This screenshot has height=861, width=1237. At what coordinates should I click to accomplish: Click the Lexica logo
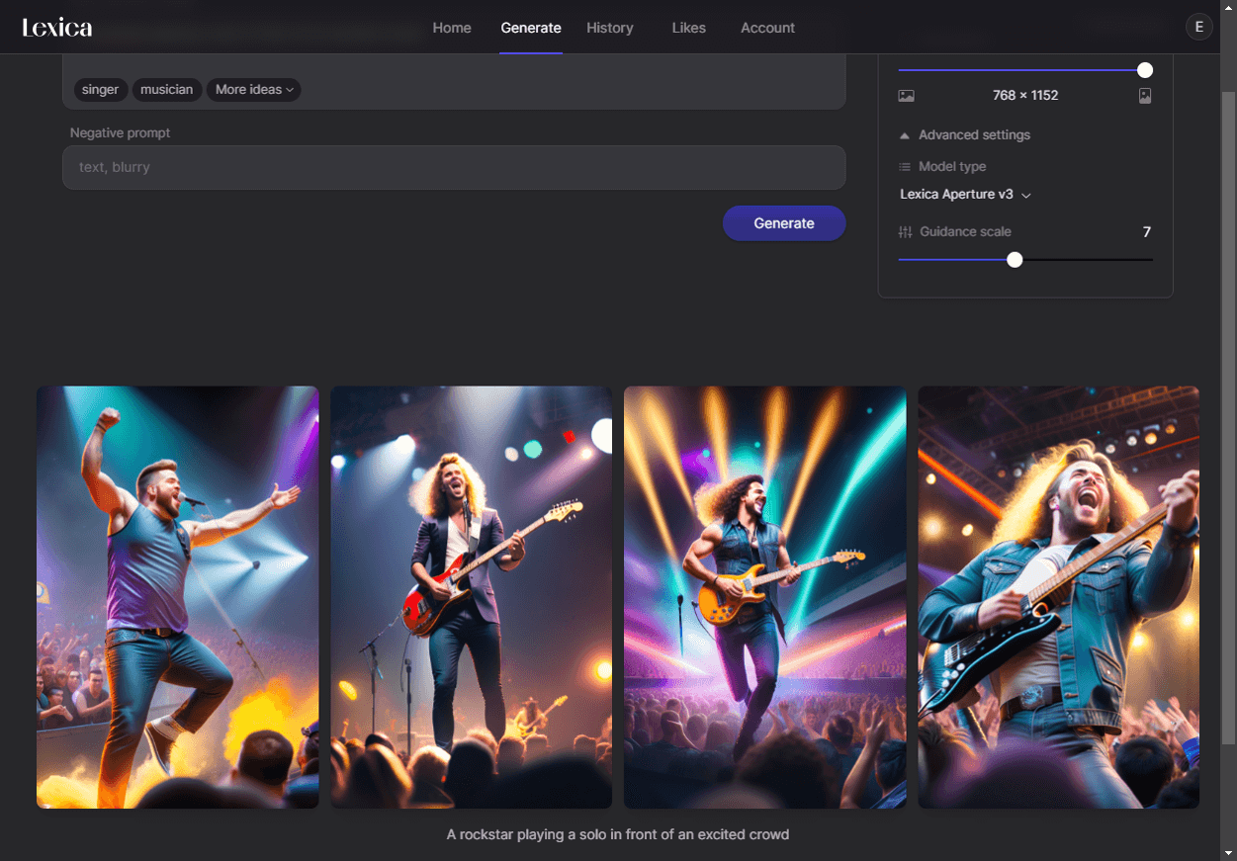point(57,28)
